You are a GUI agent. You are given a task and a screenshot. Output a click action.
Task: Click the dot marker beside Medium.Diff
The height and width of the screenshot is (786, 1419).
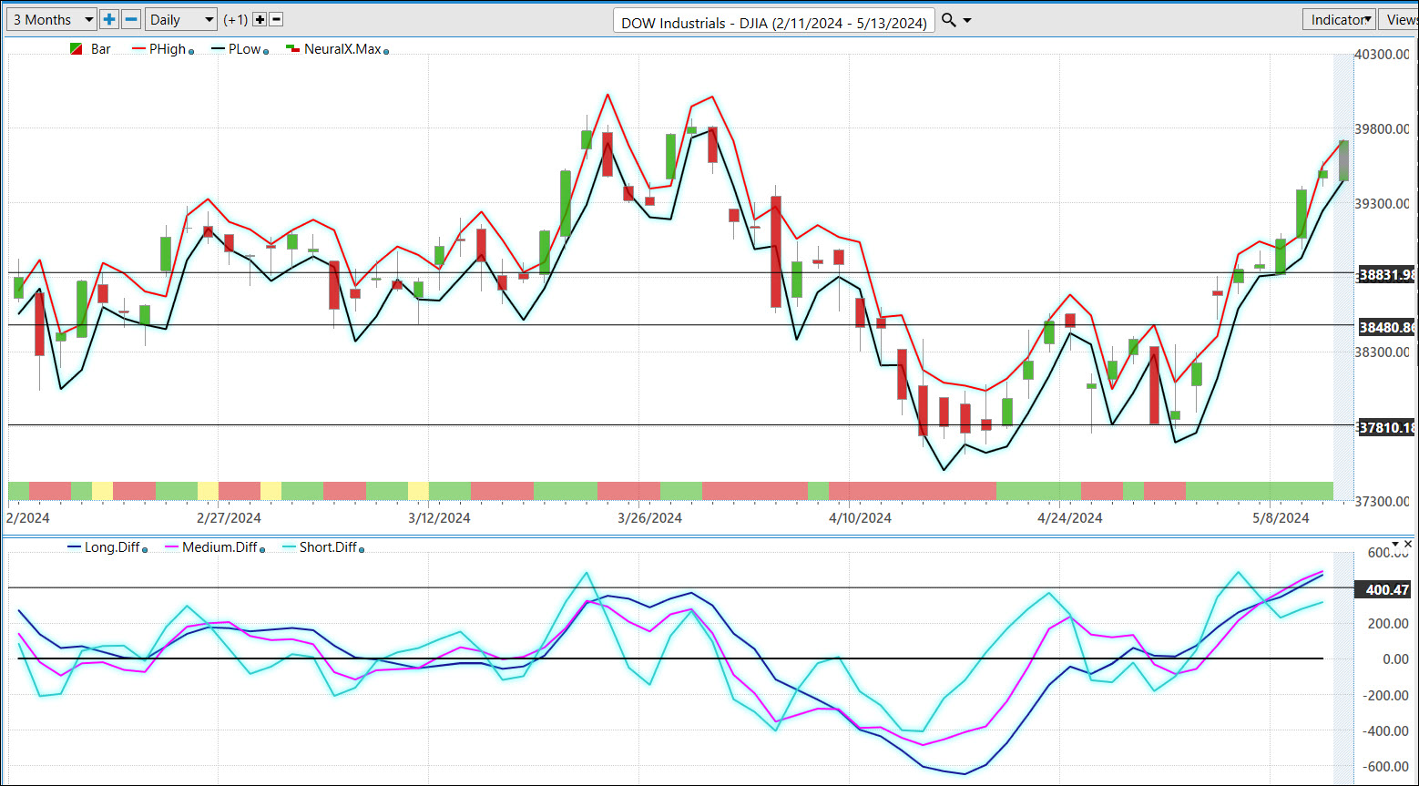coord(262,550)
